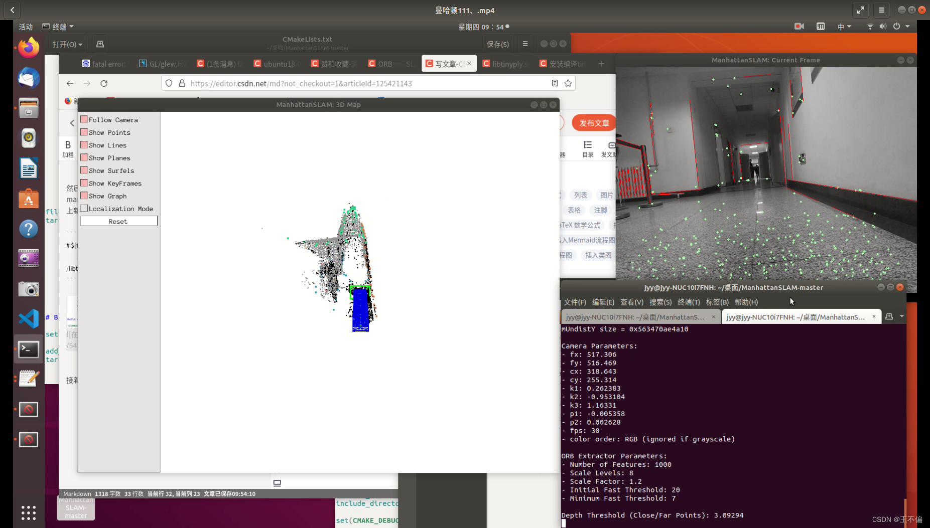Show applications grid in the dock
Screen dimensions: 930x528
[x=29, y=512]
